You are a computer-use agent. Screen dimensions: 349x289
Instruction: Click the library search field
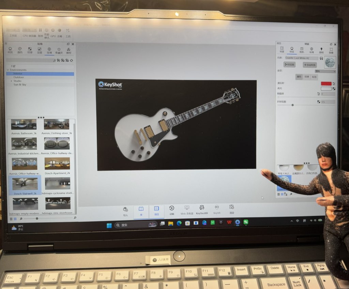pos(29,60)
